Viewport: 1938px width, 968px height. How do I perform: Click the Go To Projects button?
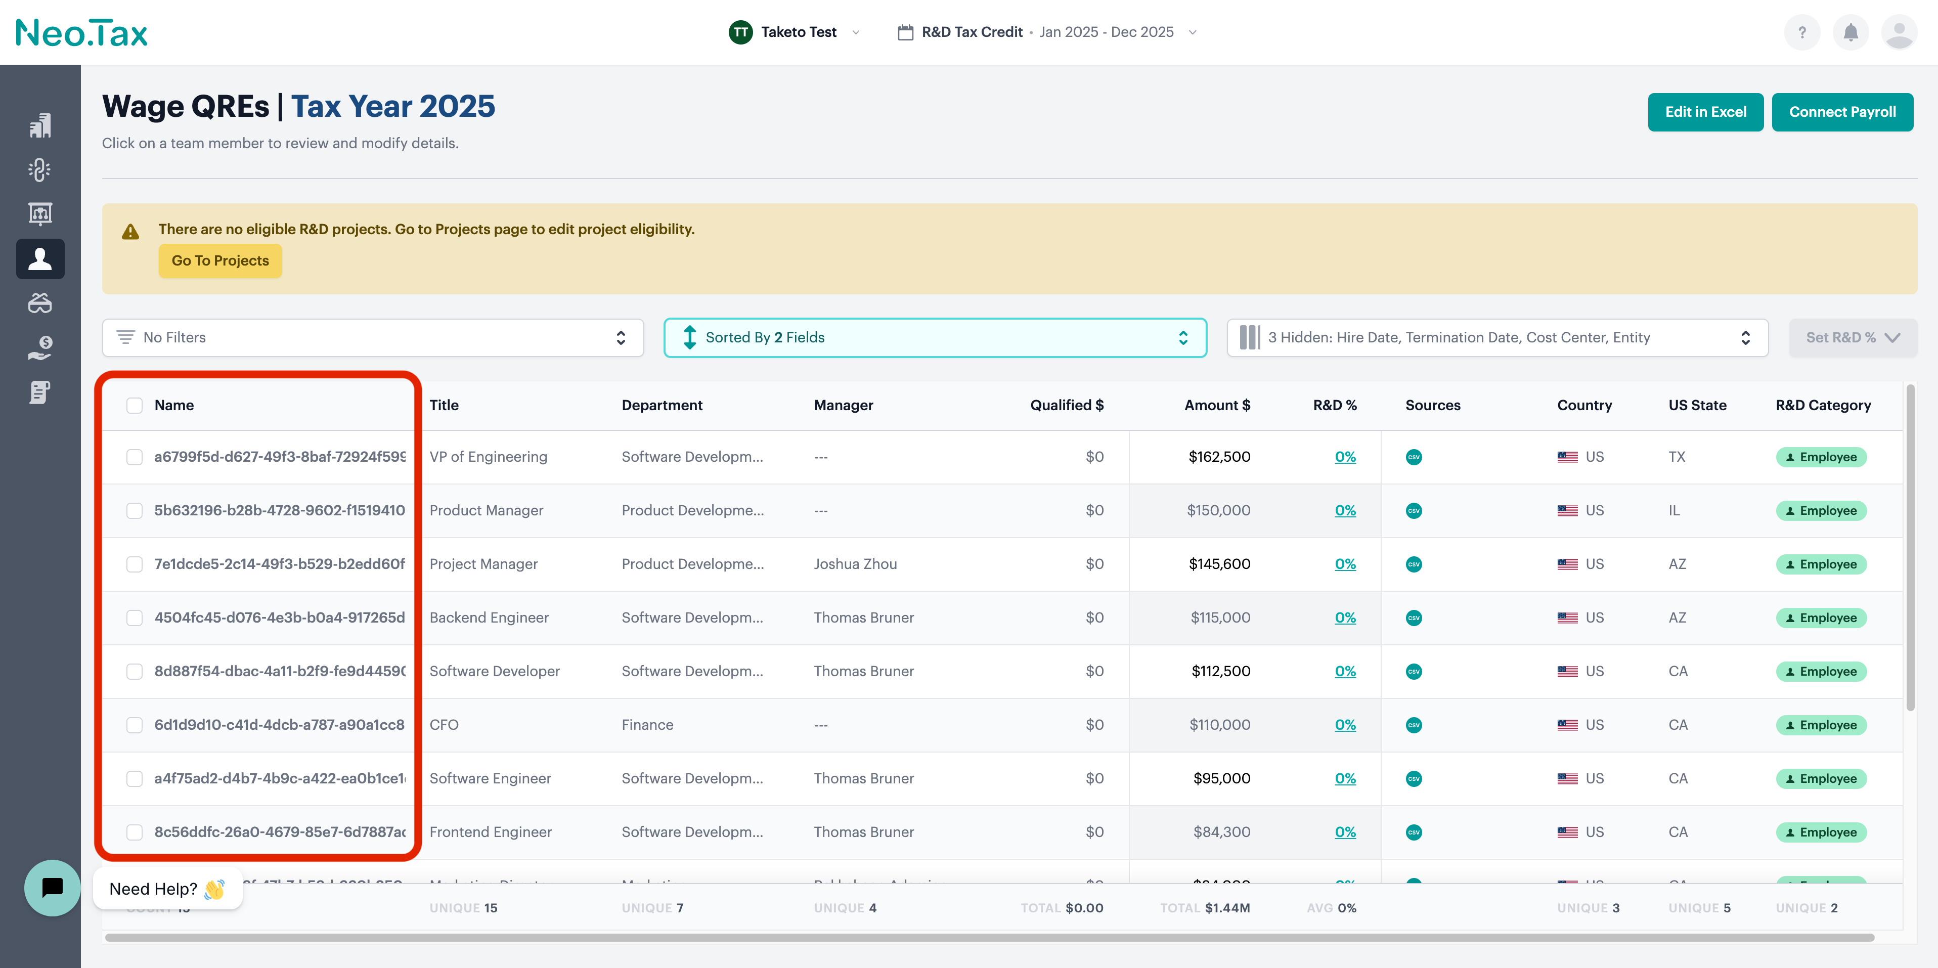click(x=221, y=261)
